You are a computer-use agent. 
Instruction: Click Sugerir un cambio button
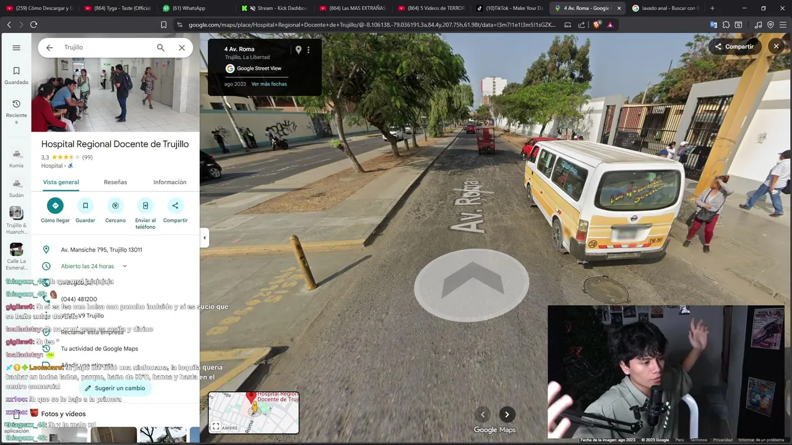click(x=115, y=388)
